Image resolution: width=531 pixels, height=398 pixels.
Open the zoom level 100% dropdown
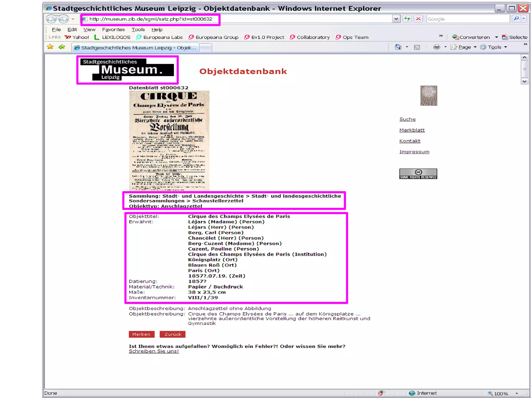click(516, 393)
